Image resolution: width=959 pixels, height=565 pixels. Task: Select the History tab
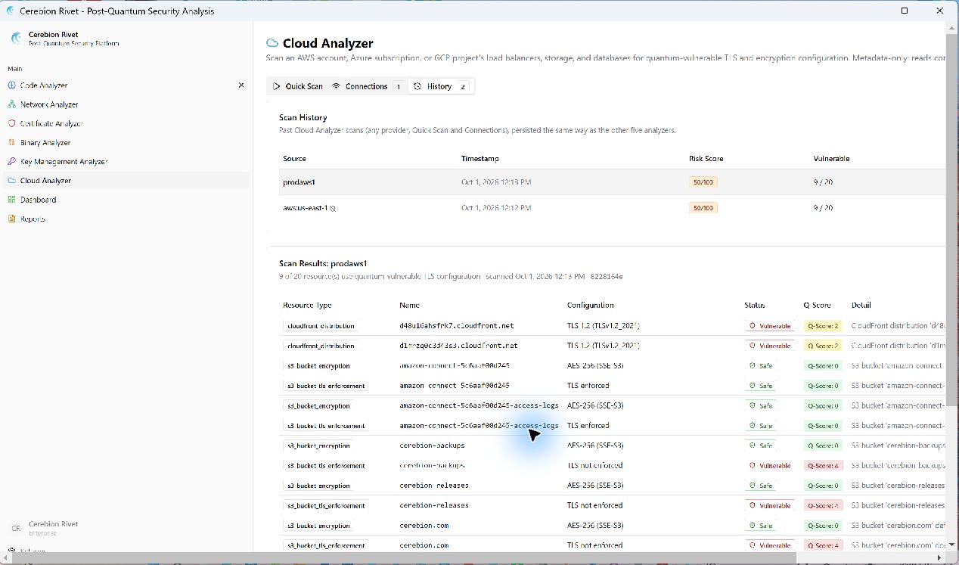tap(441, 86)
